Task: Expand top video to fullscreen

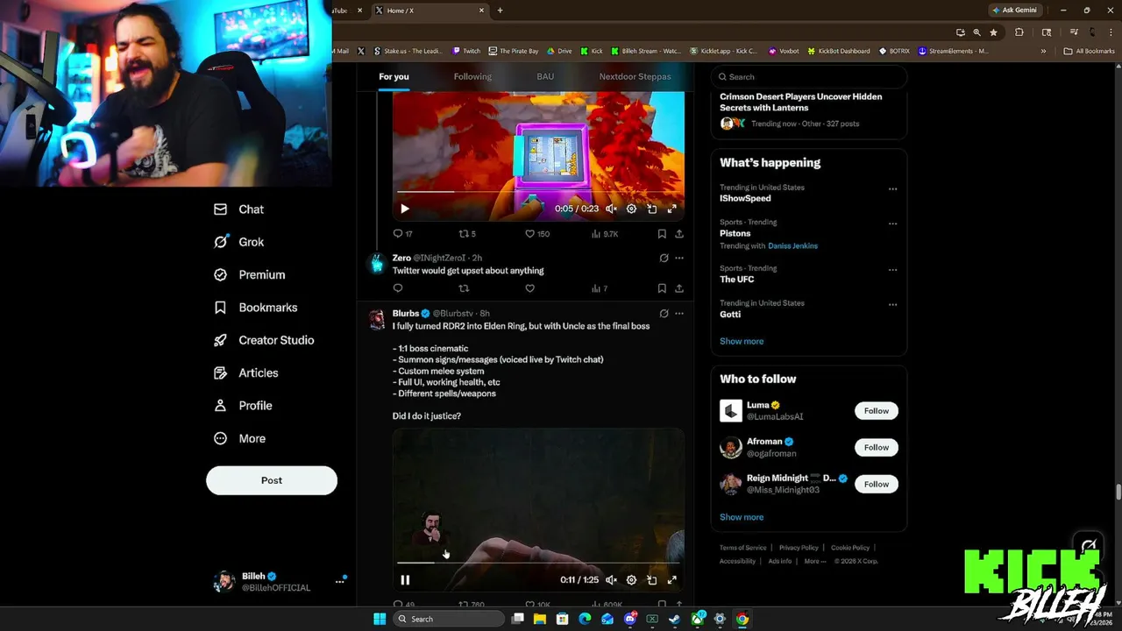Action: [671, 209]
